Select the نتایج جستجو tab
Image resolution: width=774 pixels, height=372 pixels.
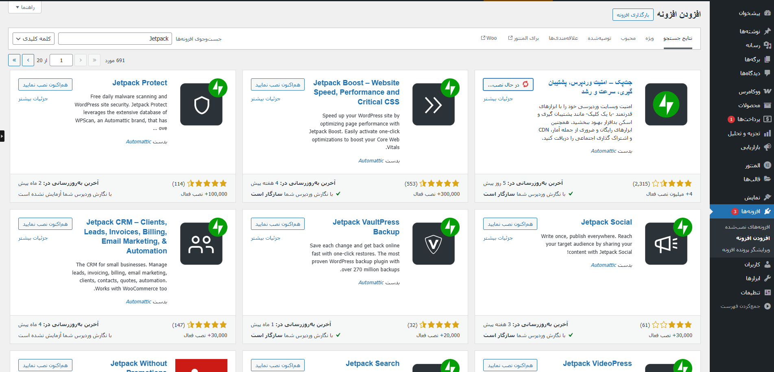pos(678,38)
